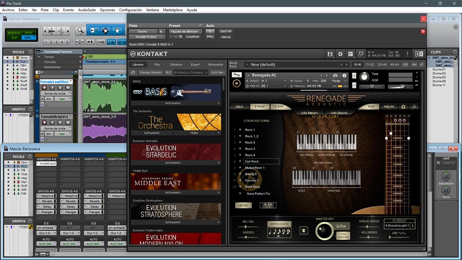Toggle Arpeggiate mode
The height and width of the screenshot is (260, 462).
pyautogui.click(x=280, y=224)
